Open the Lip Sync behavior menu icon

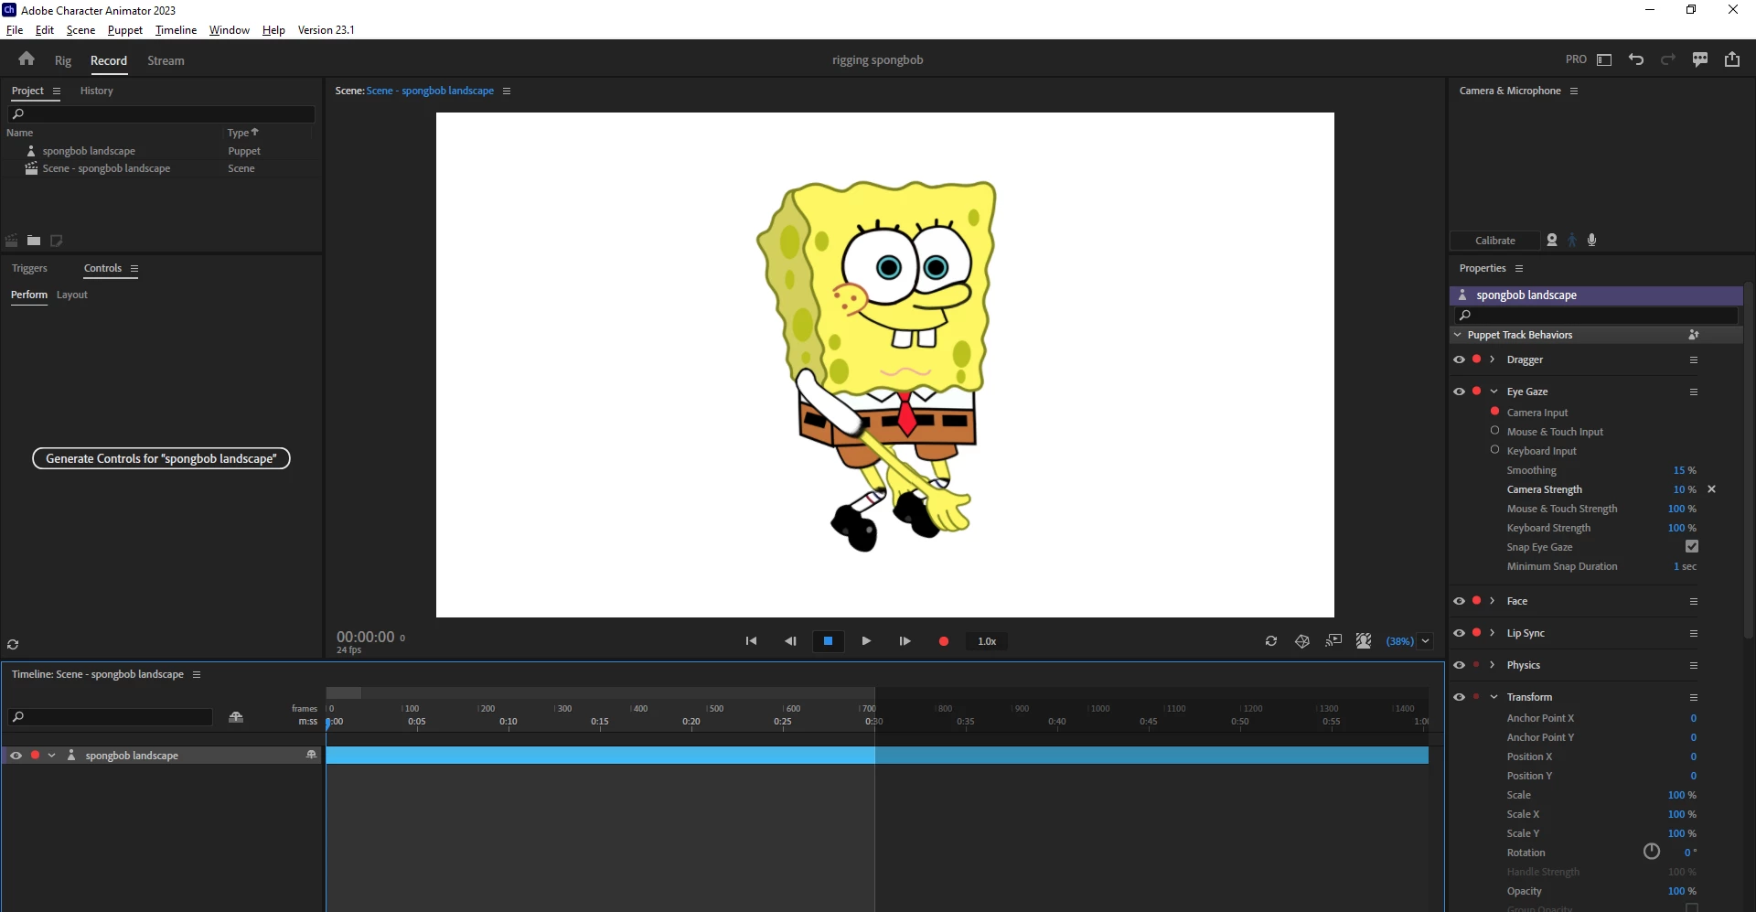[1694, 633]
